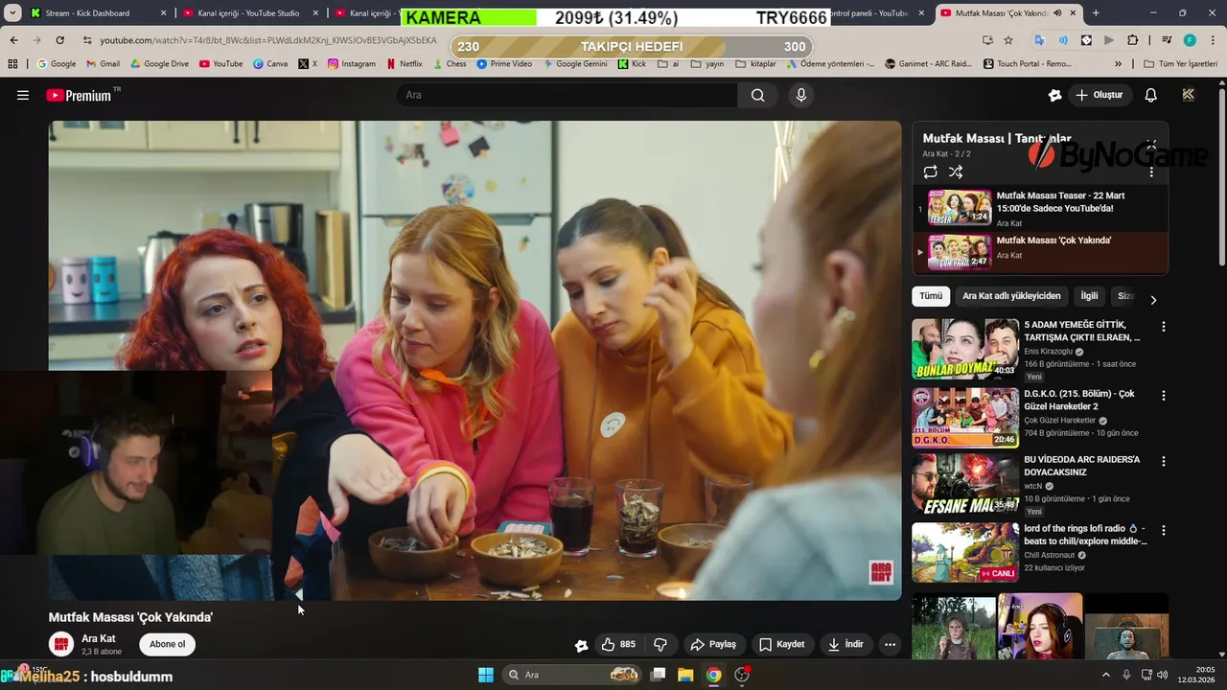
Task: Open options for D.G.K.O. 215. Bölüm
Action: [1164, 396]
